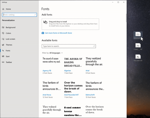Screen dimensions: 150x118
Task: Select the Background icon in the sidebar
Action: pyautogui.click(x=3, y=27)
